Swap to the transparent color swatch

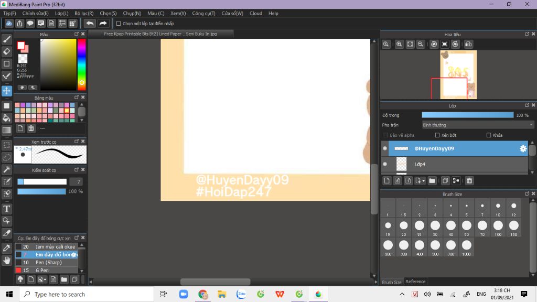click(x=23, y=59)
